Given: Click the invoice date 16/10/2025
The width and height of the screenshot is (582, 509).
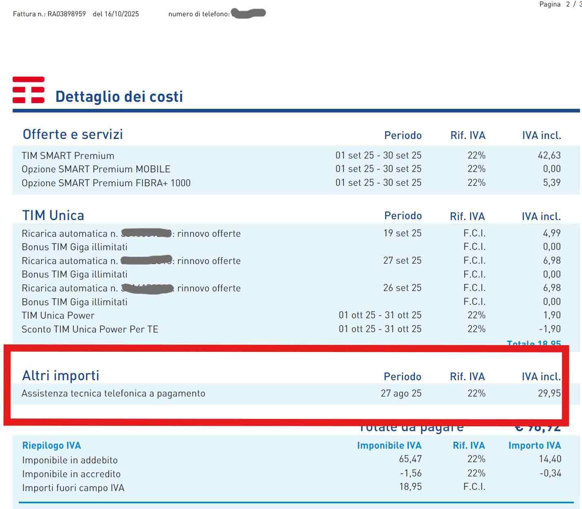Looking at the screenshot, I should pyautogui.click(x=121, y=14).
